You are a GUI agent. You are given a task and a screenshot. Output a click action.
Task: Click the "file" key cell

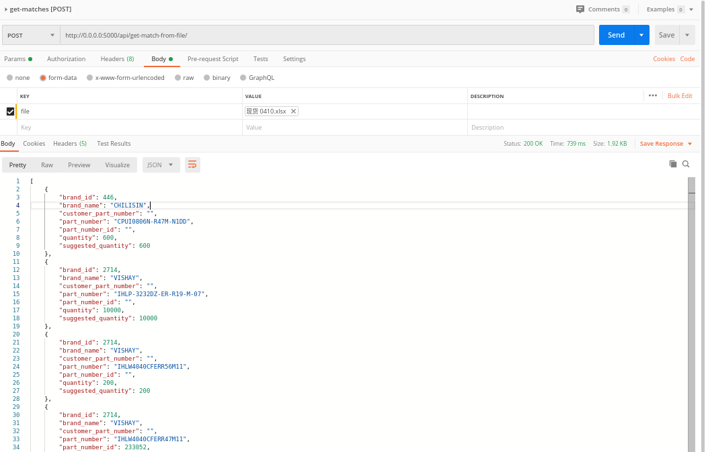click(x=130, y=111)
